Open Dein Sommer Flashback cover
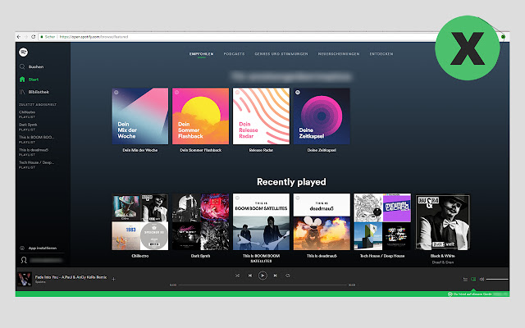Viewport: 525px width, 328px height. (x=200, y=116)
